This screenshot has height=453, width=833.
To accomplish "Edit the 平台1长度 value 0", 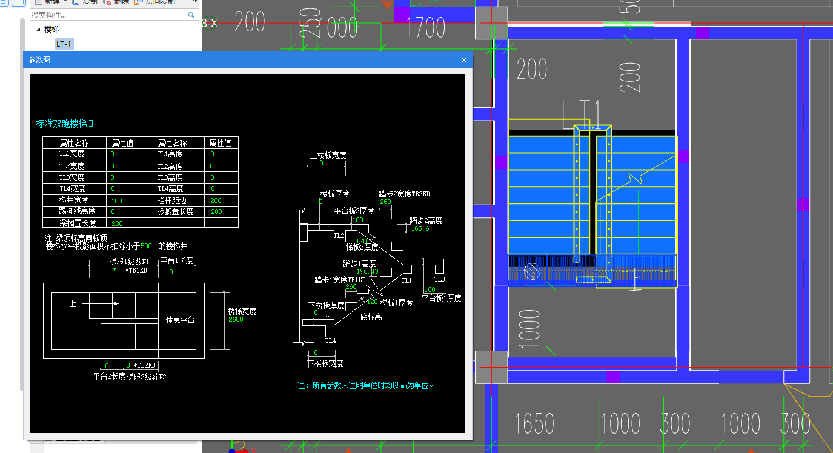I will 171,272.
